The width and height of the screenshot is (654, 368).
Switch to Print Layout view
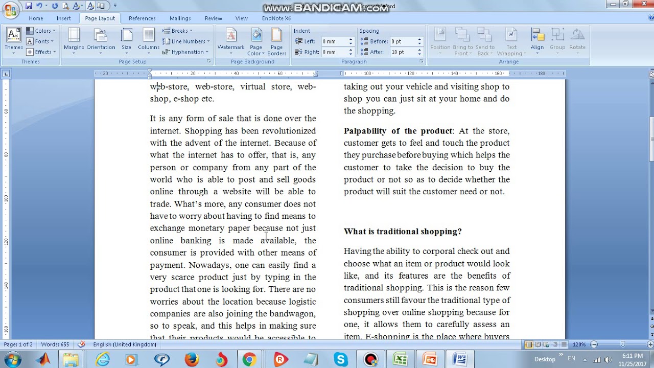click(x=529, y=344)
